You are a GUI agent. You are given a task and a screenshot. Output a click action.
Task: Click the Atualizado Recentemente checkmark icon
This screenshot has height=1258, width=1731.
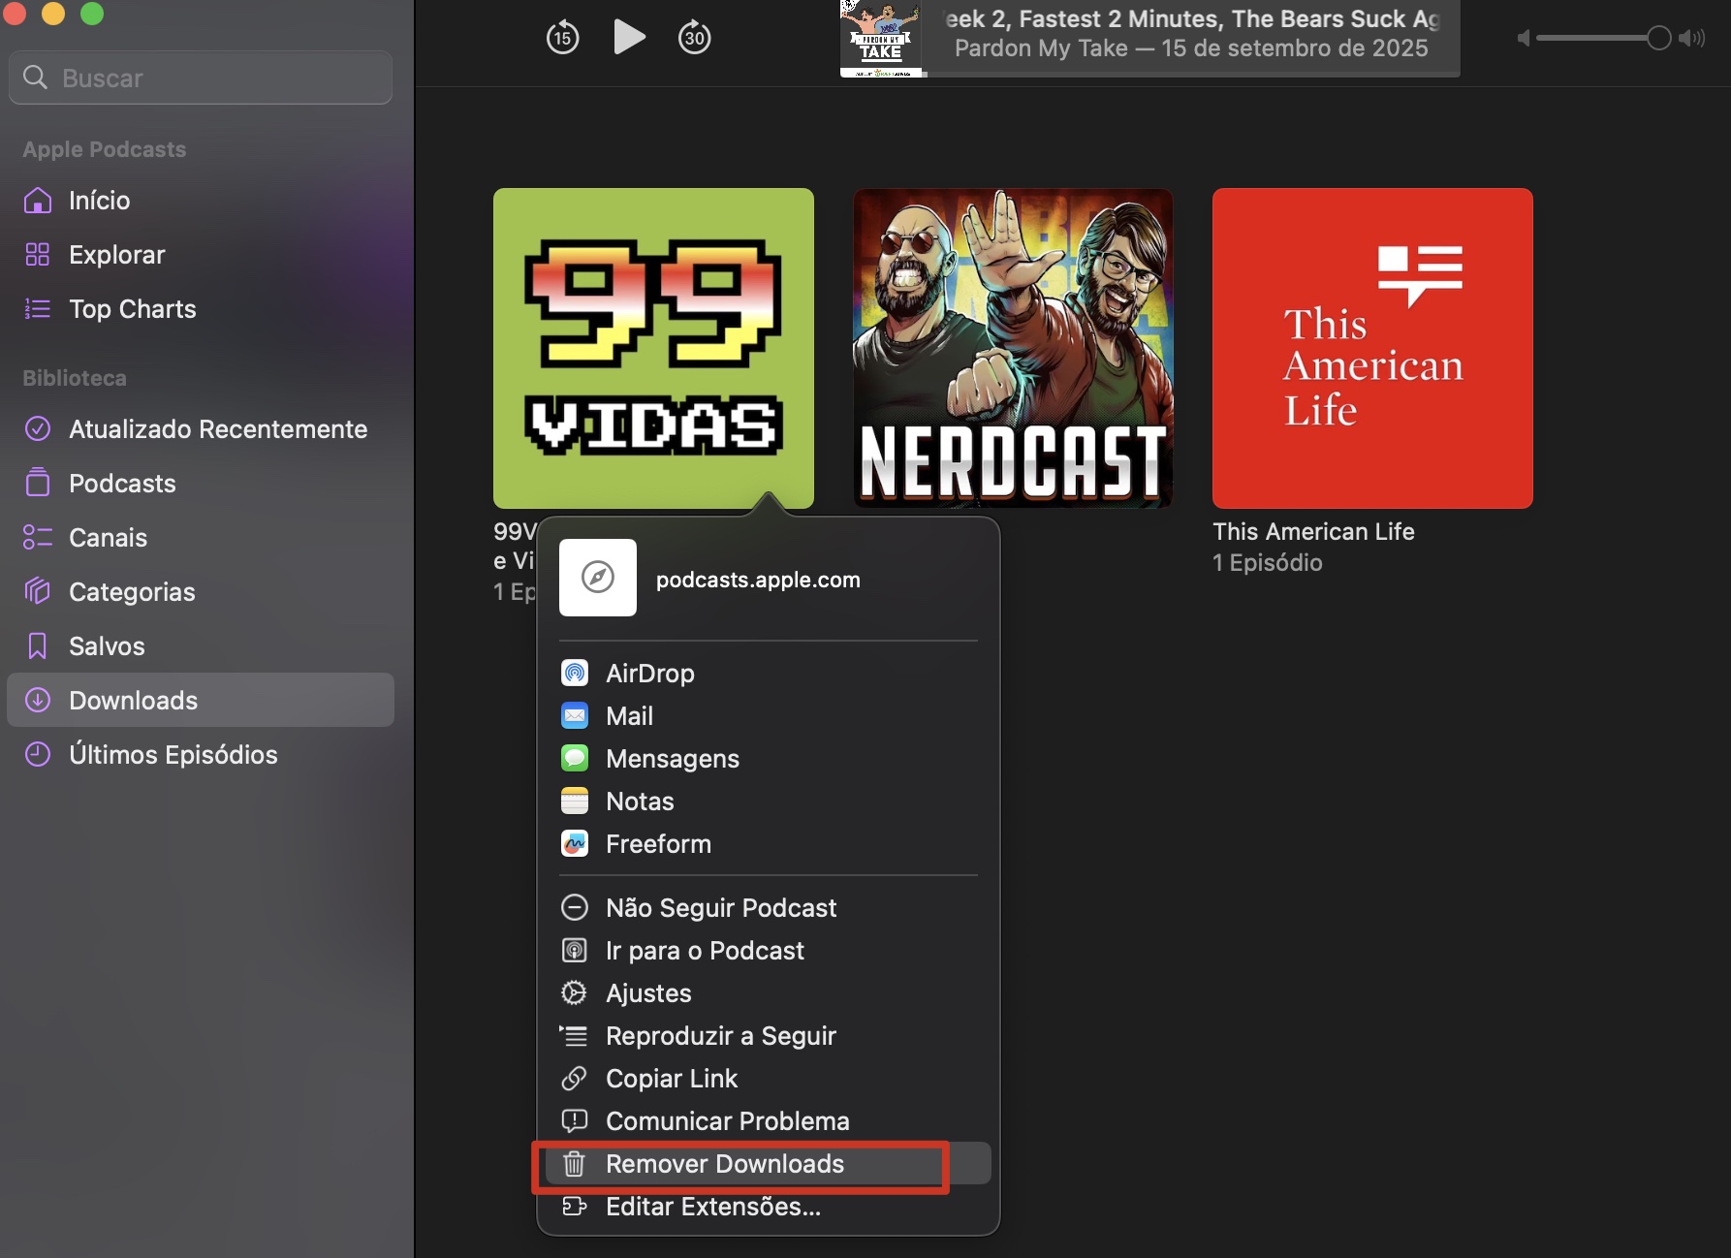tap(37, 428)
